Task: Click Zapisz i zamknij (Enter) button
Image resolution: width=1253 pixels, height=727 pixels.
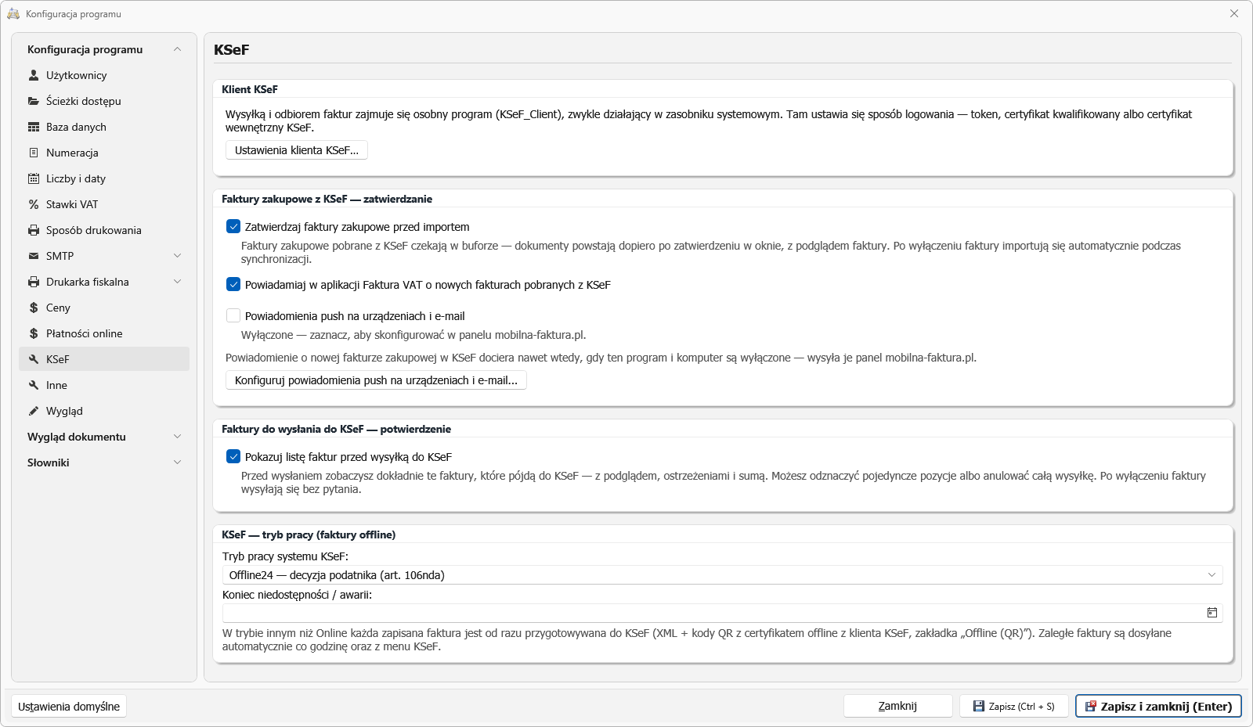Action: 1158,706
